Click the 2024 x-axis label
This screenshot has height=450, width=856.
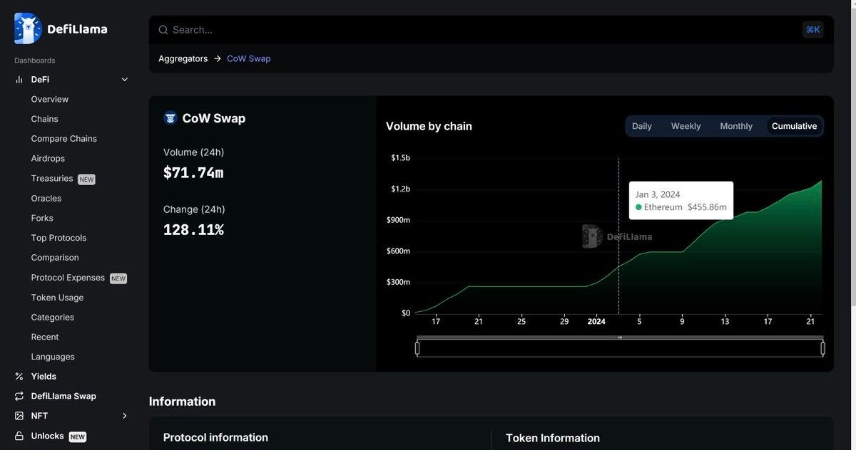596,322
